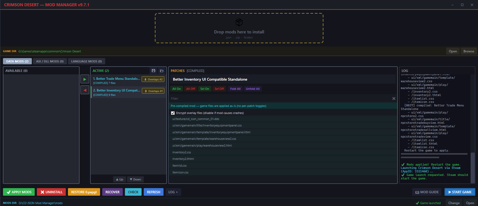Switch to LANGUAGE MODS tab
This screenshot has width=478, height=206.
pyautogui.click(x=87, y=61)
